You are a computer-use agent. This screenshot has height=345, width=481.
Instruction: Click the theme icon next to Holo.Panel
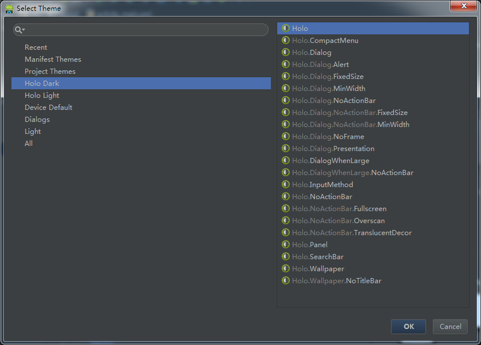pos(286,244)
